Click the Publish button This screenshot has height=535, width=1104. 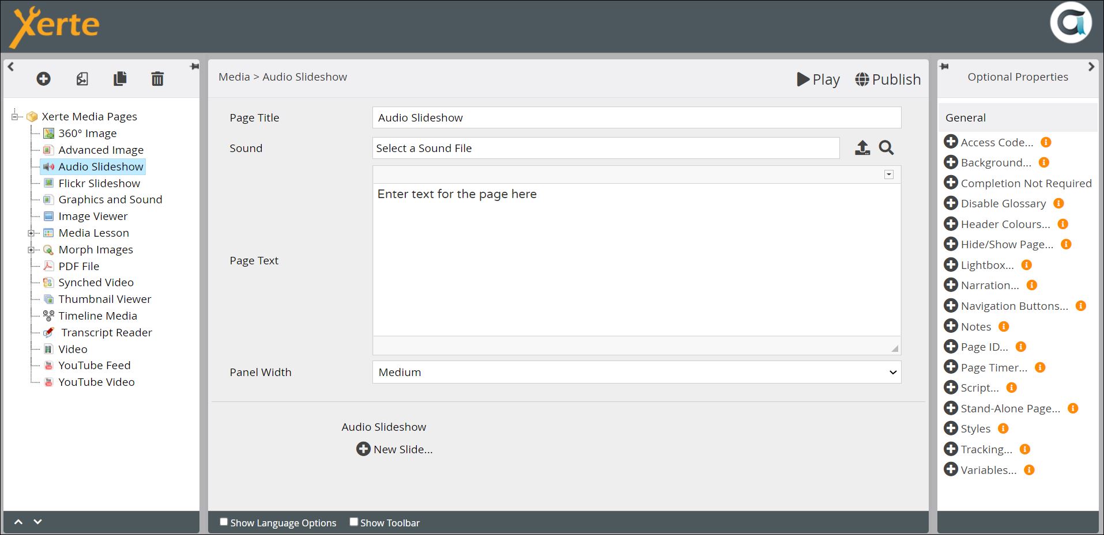click(x=888, y=79)
